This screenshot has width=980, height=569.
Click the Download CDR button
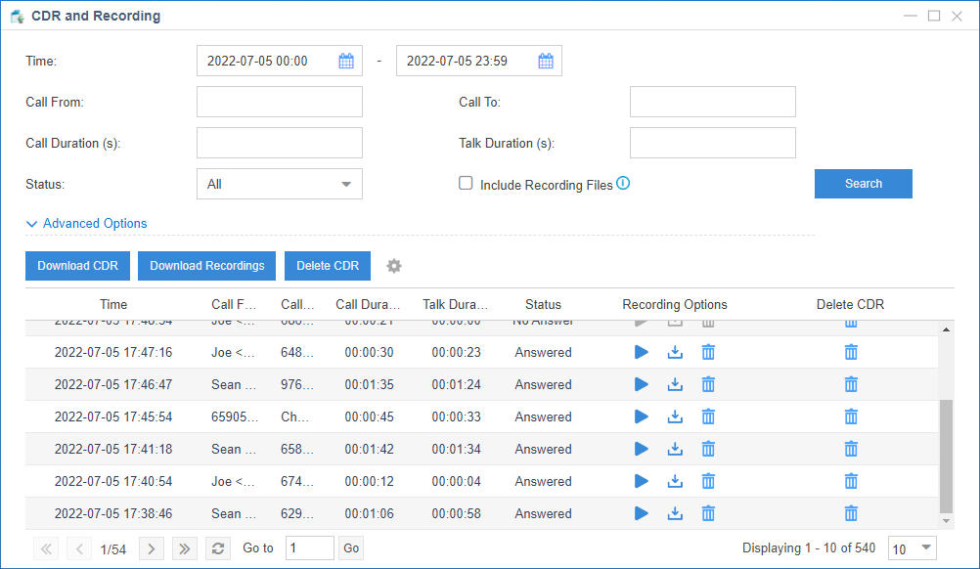point(77,266)
